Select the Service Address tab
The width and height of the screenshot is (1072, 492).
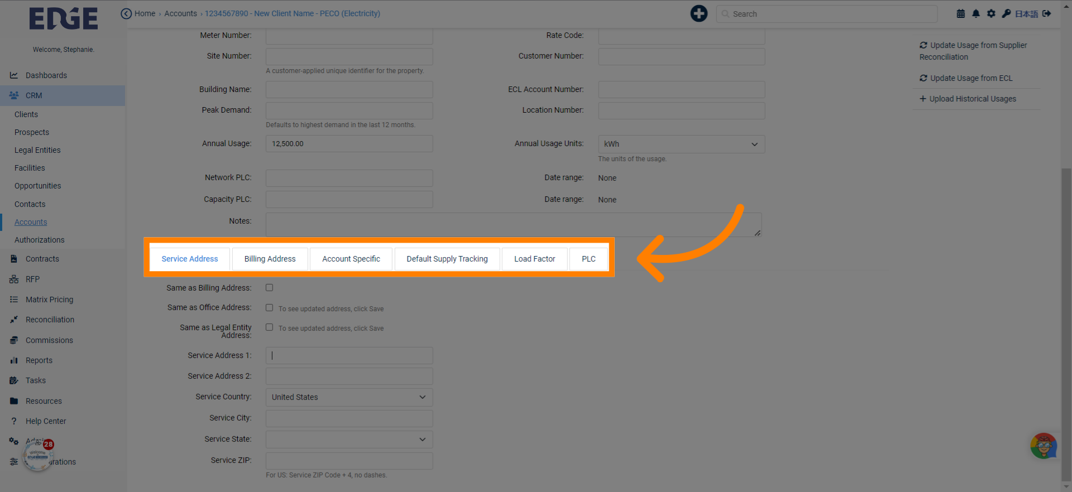pos(190,259)
